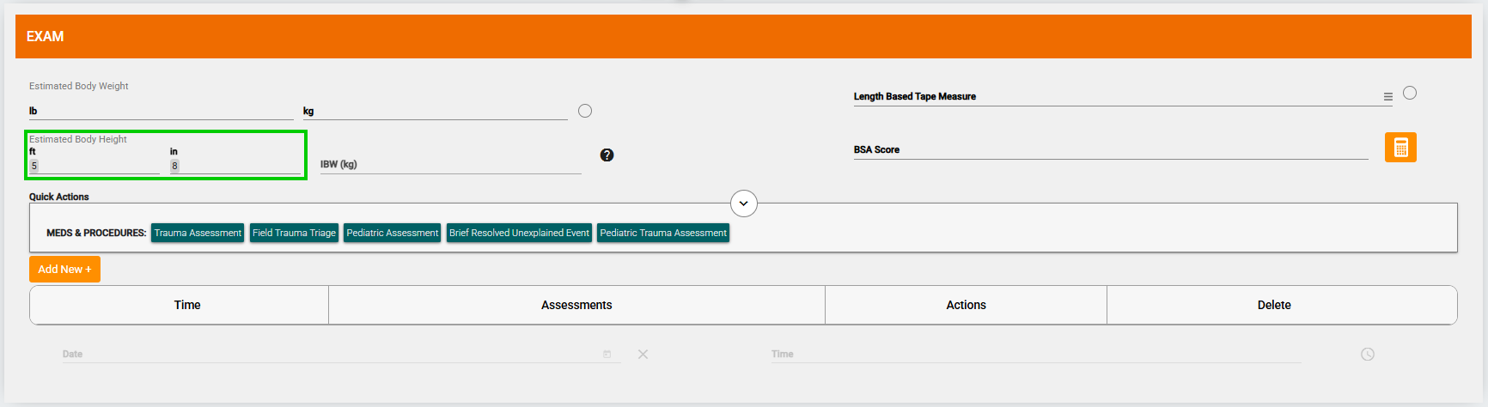Collapse the Quick Actions chevron
Screen dimensions: 1488x407
[x=743, y=203]
